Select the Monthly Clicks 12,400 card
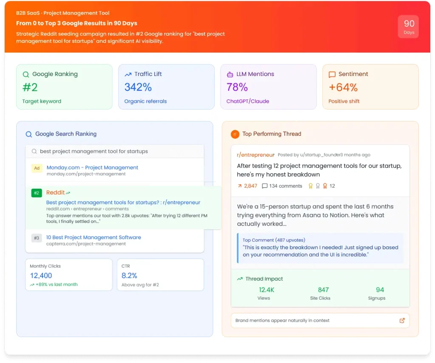 click(x=69, y=275)
